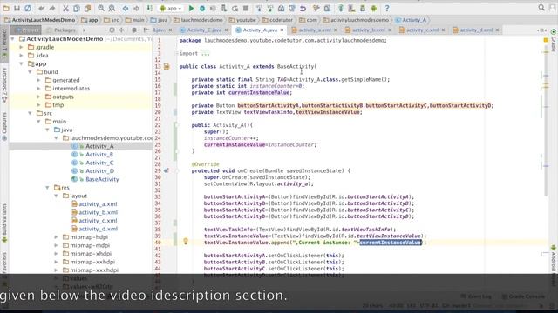Screen dimensions: 558x313
Task: Toggle the Build Variants tool window button
Action: coord(4,223)
